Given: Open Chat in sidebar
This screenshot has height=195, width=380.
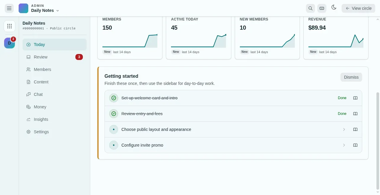Looking at the screenshot, I should coord(55,94).
